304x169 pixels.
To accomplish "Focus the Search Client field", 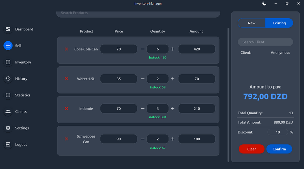I will click(x=265, y=42).
